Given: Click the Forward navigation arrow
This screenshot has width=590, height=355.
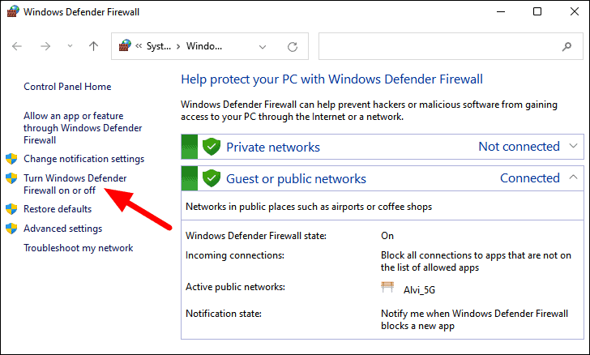Looking at the screenshot, I should click(45, 46).
